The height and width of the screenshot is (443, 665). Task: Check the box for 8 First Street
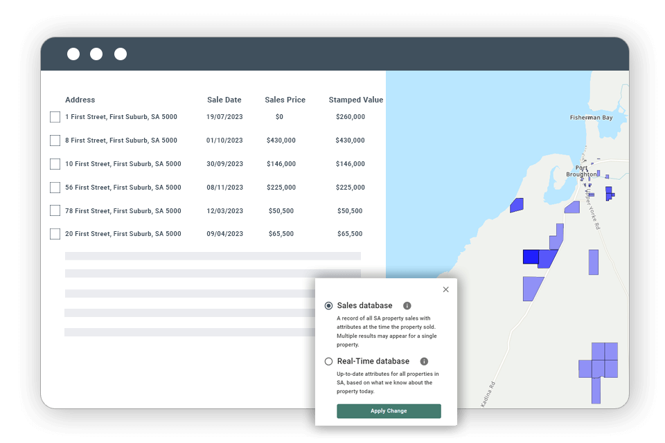[55, 141]
